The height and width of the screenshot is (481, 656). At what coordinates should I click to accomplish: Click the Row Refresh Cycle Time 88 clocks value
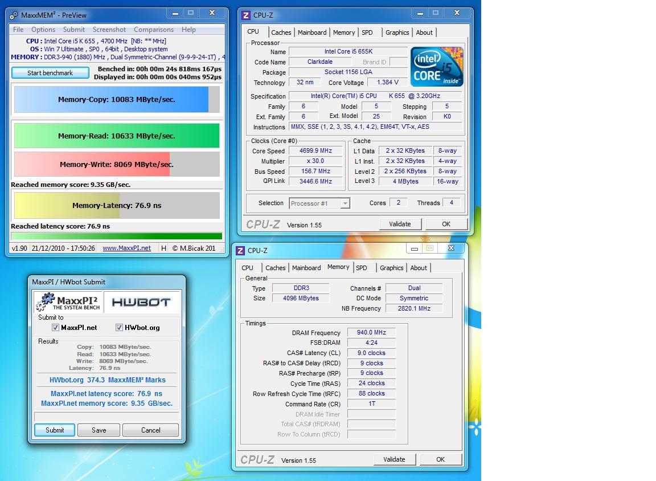(x=371, y=393)
